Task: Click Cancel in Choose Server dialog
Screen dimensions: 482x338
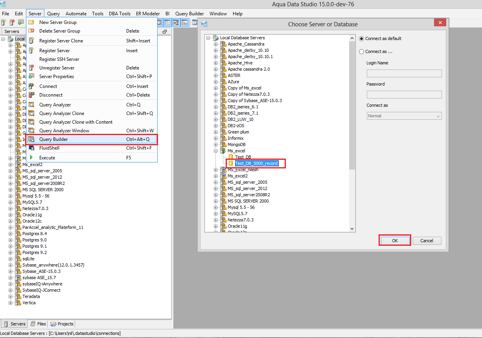Action: [x=427, y=241]
